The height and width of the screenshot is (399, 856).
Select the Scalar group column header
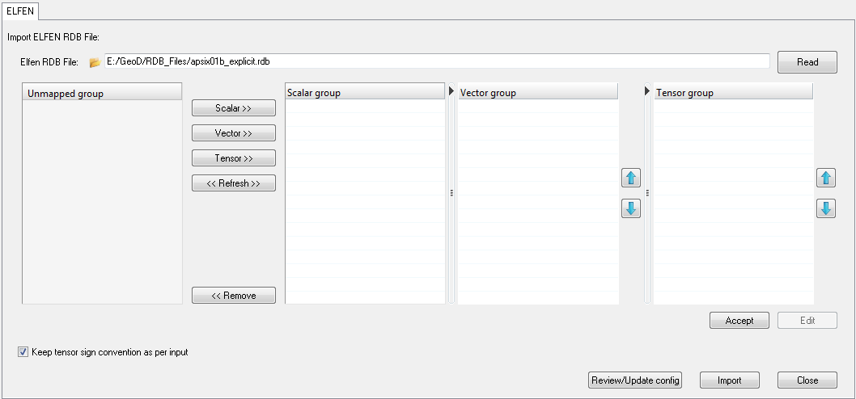365,93
